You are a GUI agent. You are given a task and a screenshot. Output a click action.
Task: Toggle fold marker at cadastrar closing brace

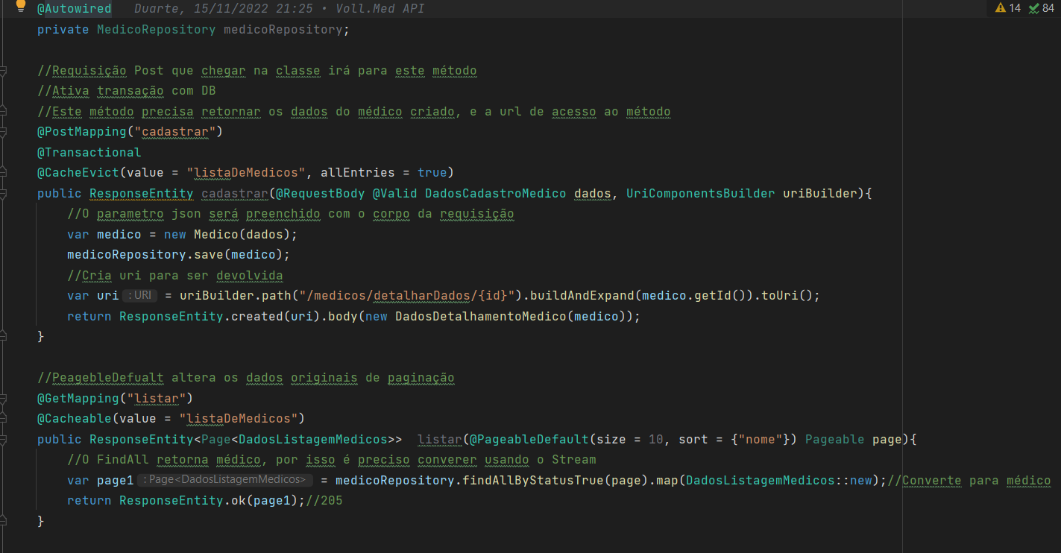click(x=3, y=336)
